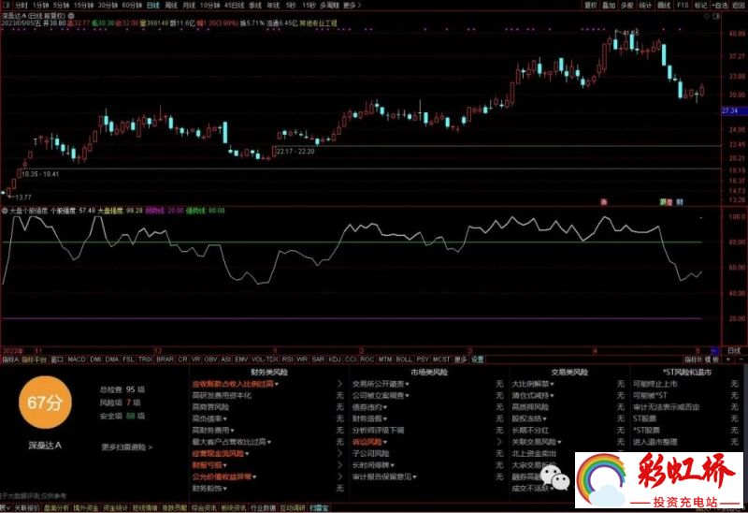Switch to the 月线 monthly chart
The image size is (748, 513).
(189, 6)
